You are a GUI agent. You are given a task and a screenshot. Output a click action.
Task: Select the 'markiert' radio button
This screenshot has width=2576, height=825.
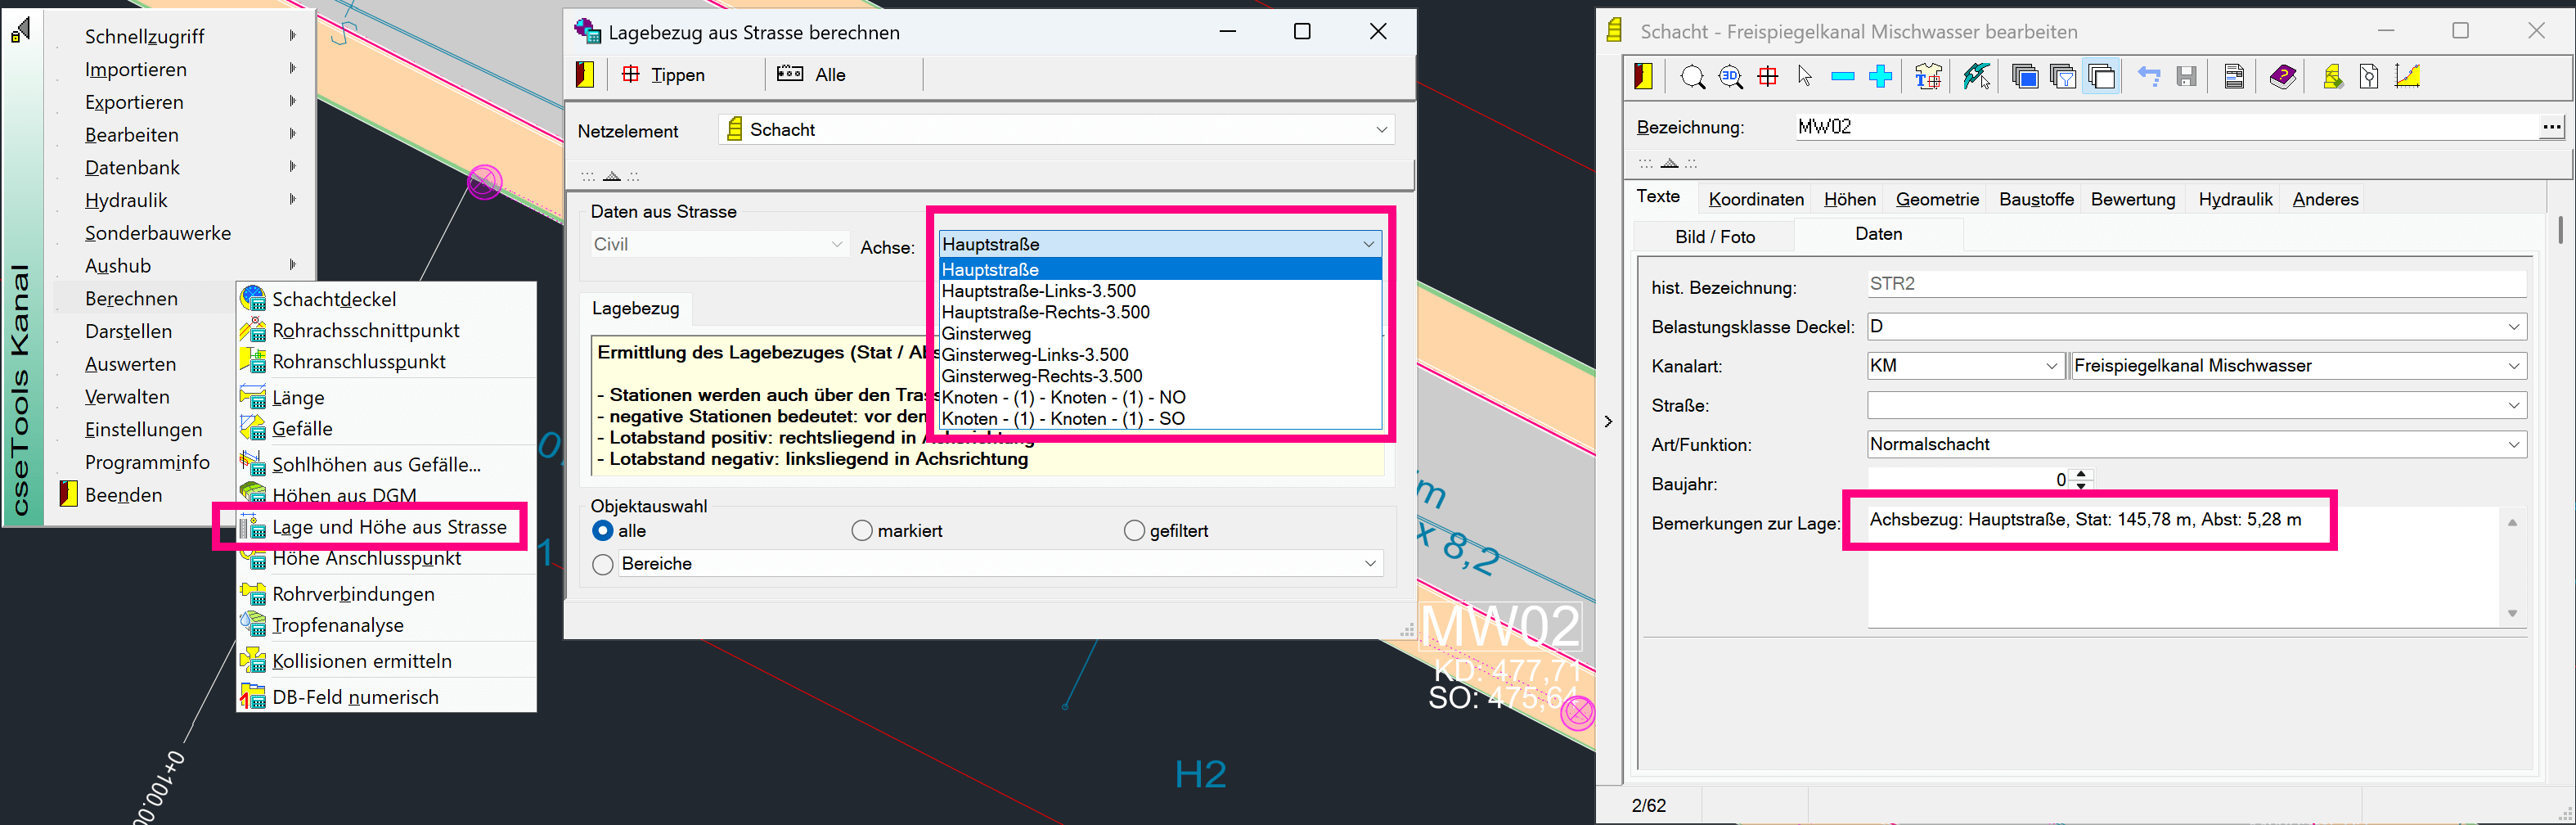[862, 531]
